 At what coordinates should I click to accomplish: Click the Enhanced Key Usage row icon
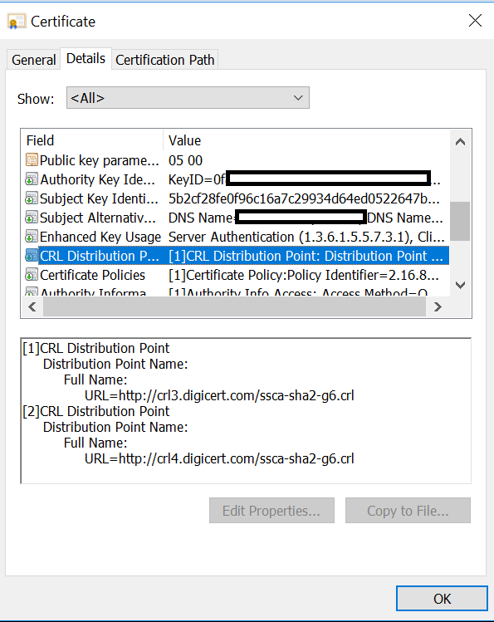coord(32,236)
